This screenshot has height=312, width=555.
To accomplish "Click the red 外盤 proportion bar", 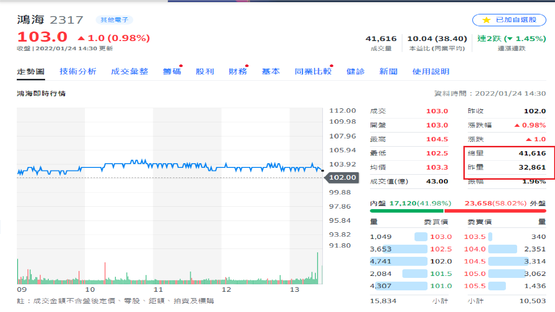I will [x=495, y=211].
